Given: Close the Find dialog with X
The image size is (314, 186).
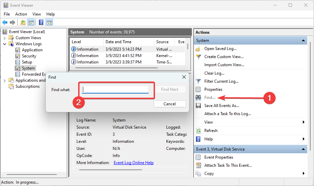Looking at the screenshot, I should (x=184, y=77).
